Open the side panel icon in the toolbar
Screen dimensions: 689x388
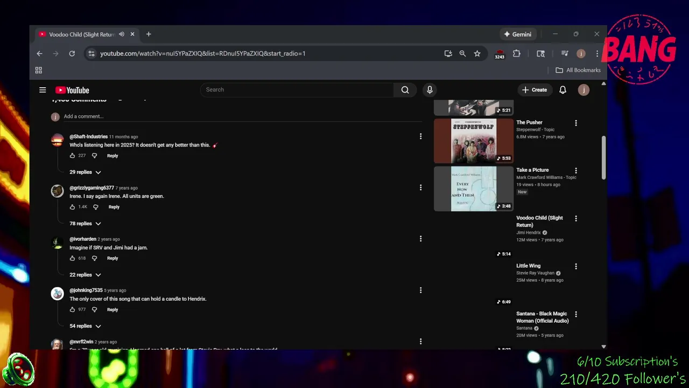(540, 53)
